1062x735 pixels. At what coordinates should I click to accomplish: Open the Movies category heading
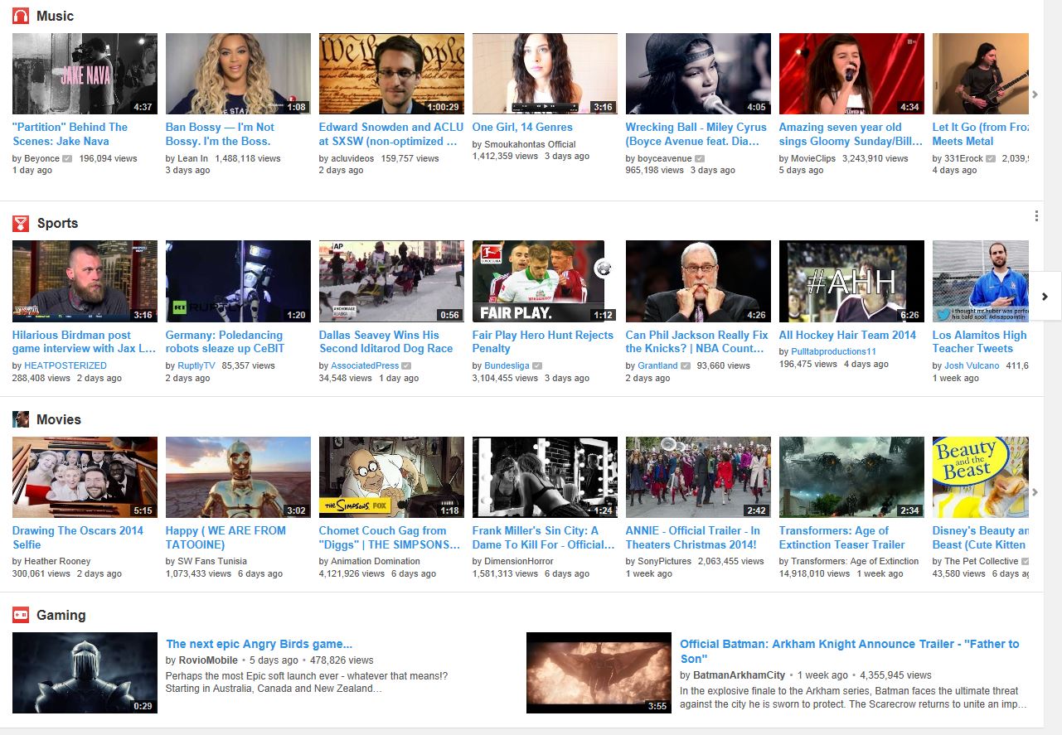59,419
